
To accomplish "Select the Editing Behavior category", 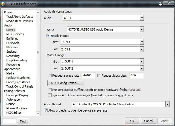I will pyautogui.click(x=14, y=91).
